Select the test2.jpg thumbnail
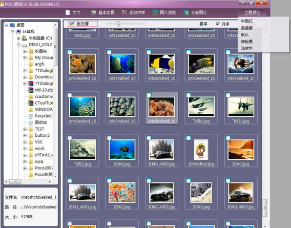 click(x=82, y=33)
